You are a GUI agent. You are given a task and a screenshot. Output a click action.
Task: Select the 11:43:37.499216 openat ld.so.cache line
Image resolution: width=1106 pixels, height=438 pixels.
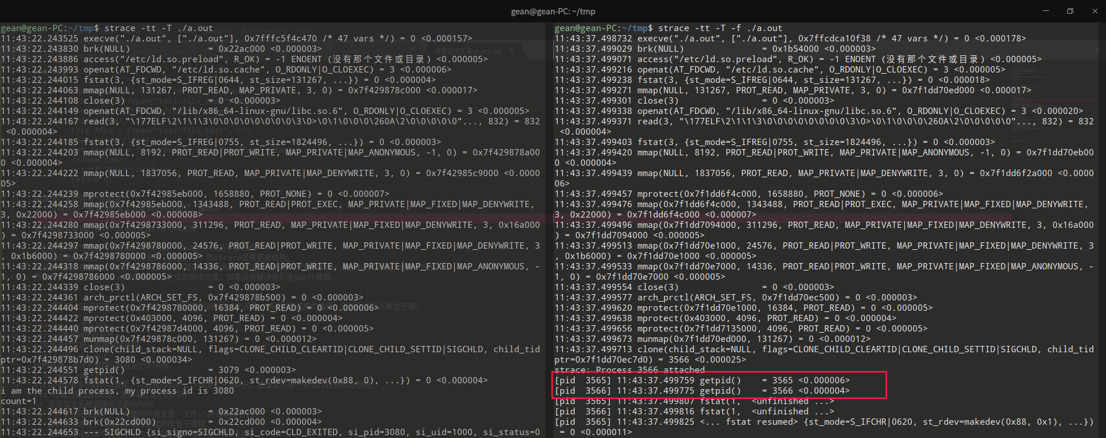(x=780, y=70)
